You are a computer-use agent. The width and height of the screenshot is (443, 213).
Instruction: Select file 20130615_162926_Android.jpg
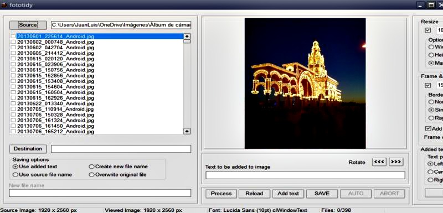56,98
